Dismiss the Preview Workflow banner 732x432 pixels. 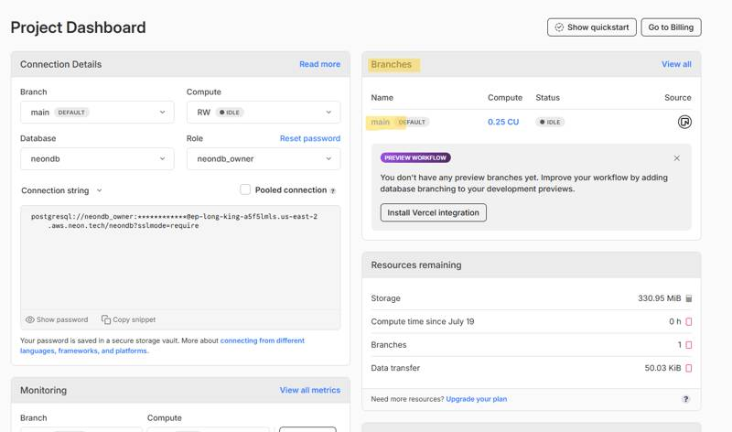click(677, 158)
